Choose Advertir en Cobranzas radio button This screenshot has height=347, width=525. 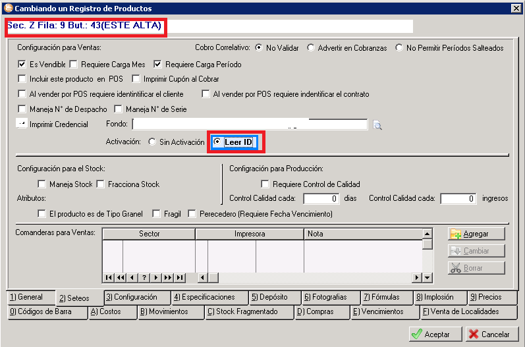[x=311, y=48]
